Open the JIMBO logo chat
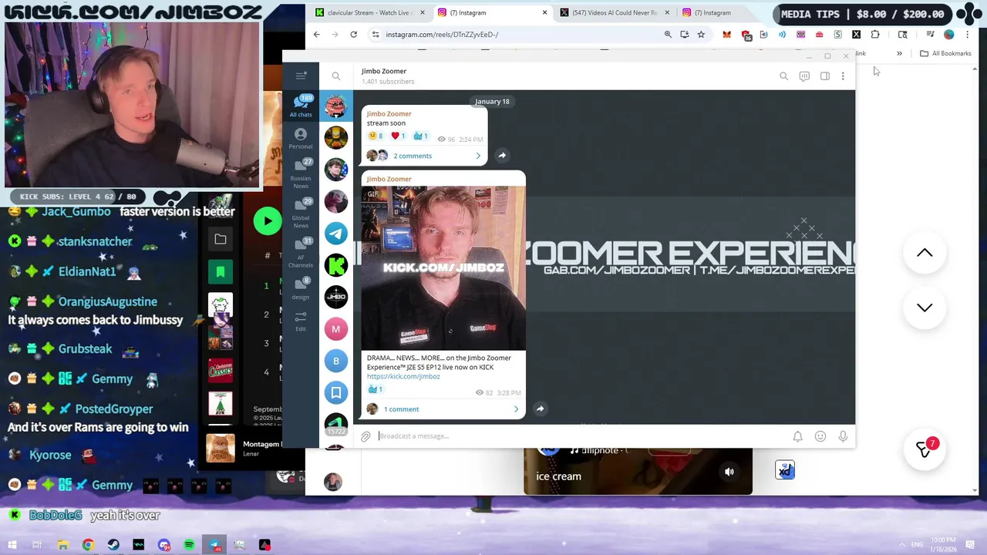This screenshot has height=555, width=987. point(336,297)
